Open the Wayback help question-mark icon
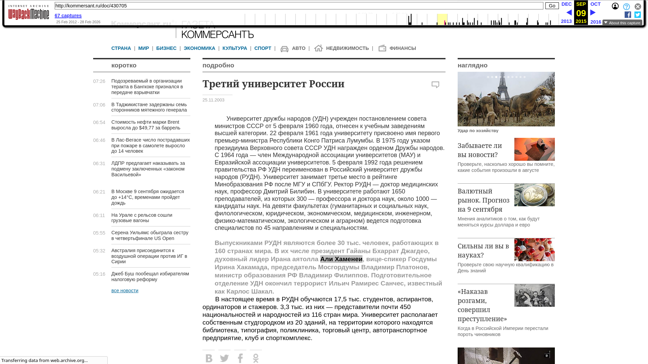The height and width of the screenshot is (364, 648). coord(626,7)
